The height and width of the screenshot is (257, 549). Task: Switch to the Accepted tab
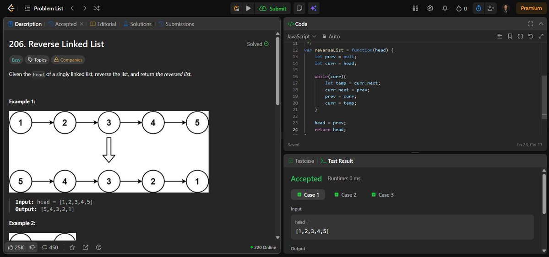[62, 24]
